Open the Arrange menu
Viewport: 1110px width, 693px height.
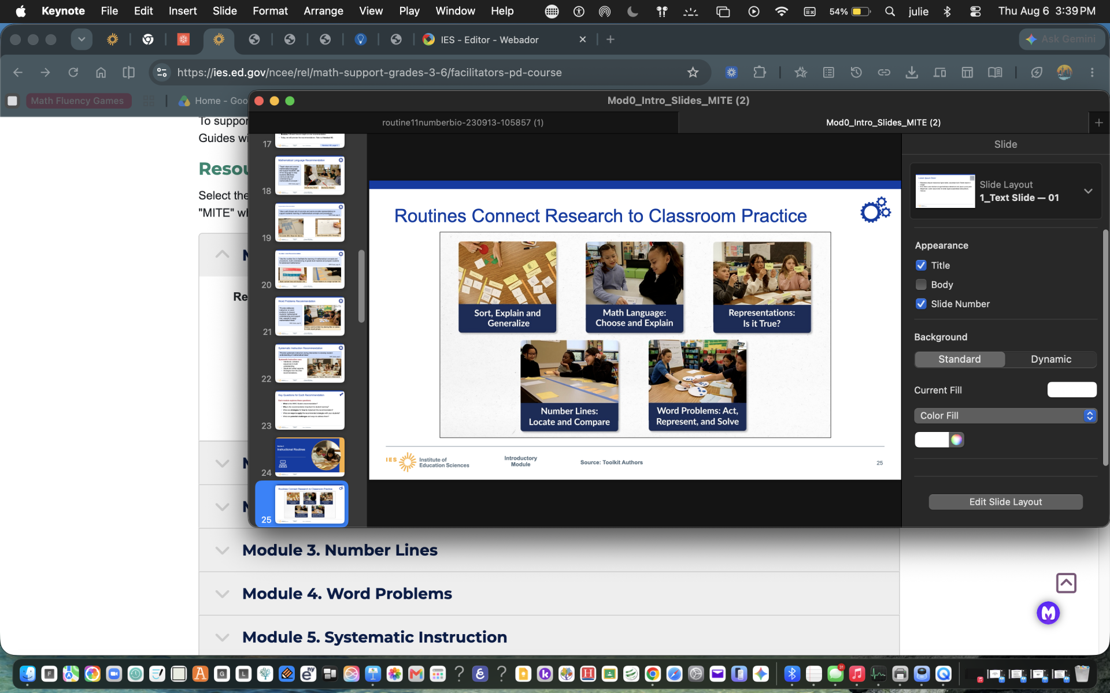coord(323,11)
